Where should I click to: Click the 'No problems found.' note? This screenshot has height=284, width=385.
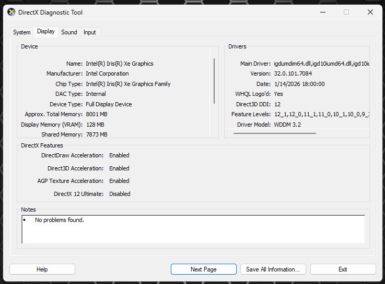click(60, 220)
